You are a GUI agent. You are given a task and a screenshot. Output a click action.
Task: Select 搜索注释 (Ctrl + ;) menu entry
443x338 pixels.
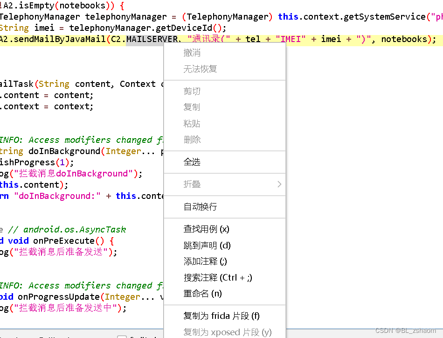[x=225, y=277]
